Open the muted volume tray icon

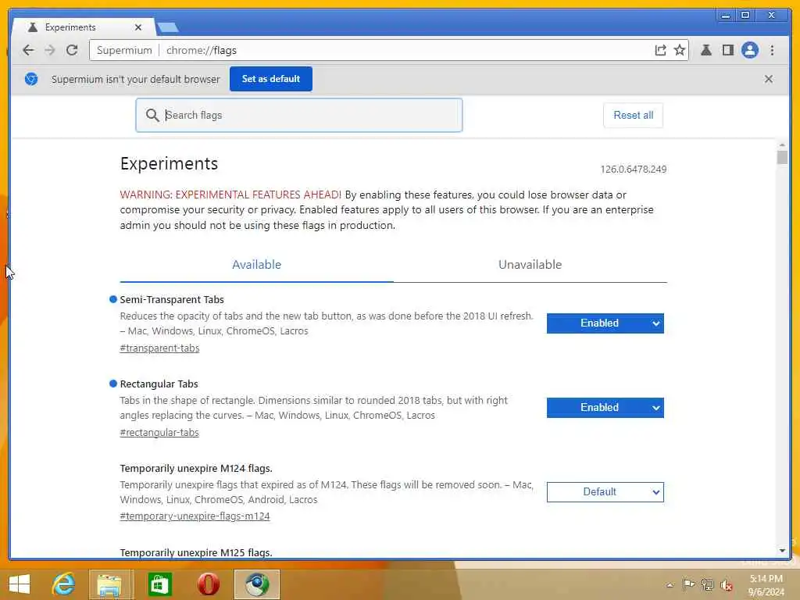click(x=726, y=585)
